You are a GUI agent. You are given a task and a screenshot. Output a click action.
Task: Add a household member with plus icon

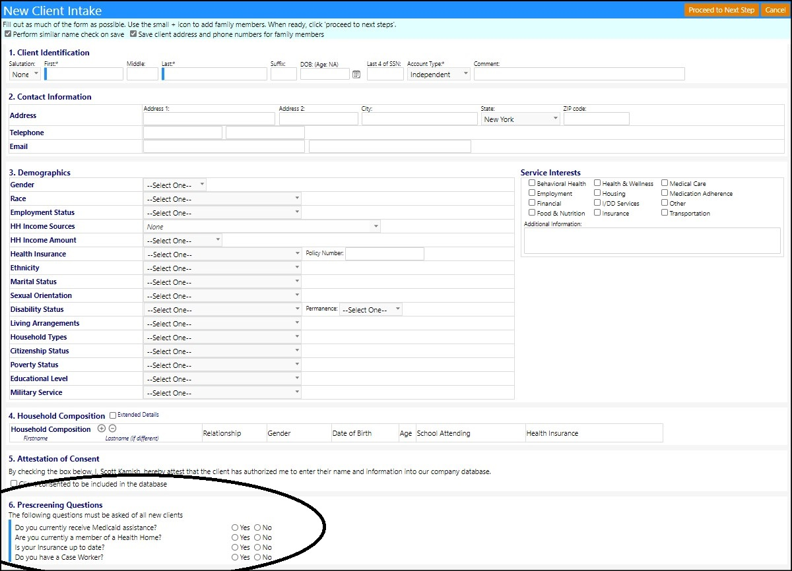point(102,429)
